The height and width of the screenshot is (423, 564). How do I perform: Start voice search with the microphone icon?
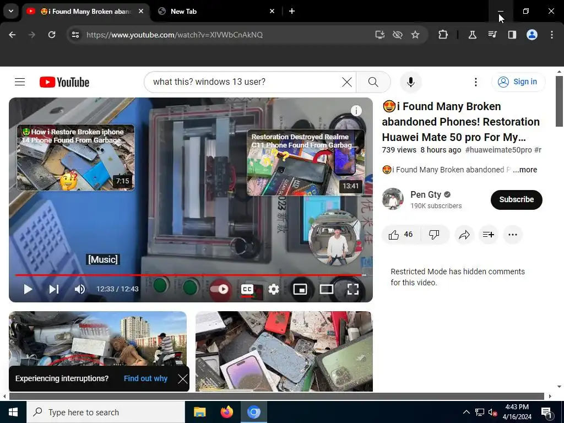[x=411, y=82]
